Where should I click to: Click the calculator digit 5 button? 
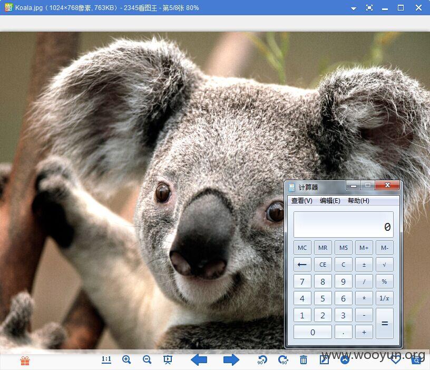[x=323, y=298]
